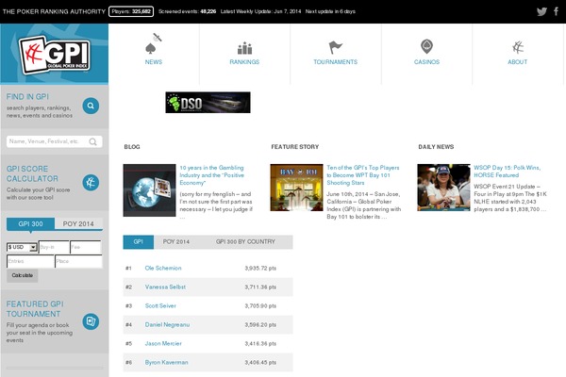
Task: Click the About GPI symbol icon
Action: pos(518,47)
